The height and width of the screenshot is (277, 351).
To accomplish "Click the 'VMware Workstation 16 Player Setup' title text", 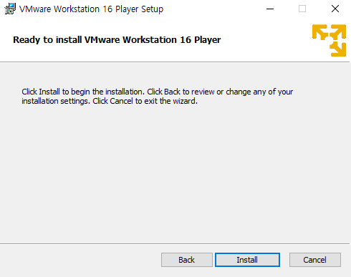I will point(91,9).
